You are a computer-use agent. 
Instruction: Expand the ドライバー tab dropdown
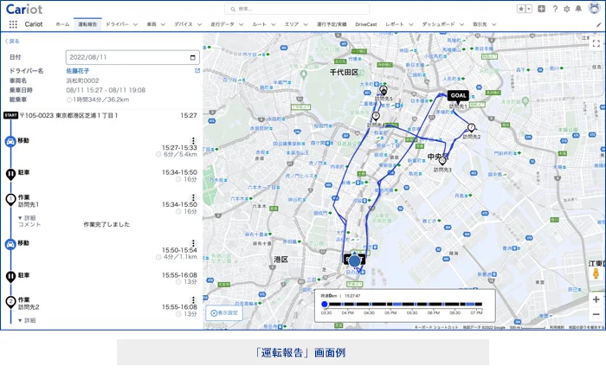[135, 25]
